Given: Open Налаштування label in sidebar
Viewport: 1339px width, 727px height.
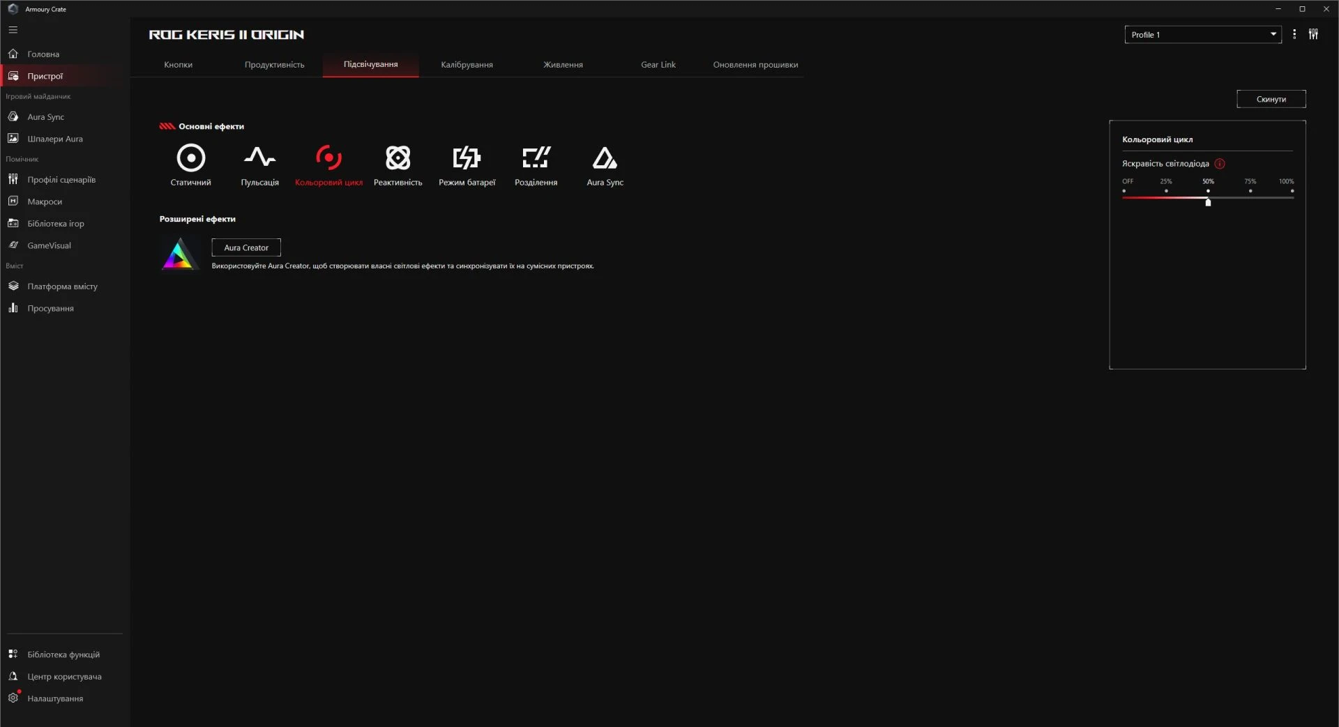Looking at the screenshot, I should tap(55, 698).
